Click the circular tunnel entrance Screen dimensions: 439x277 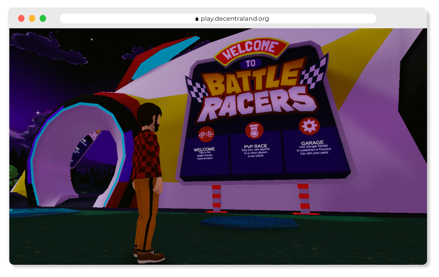tap(78, 155)
